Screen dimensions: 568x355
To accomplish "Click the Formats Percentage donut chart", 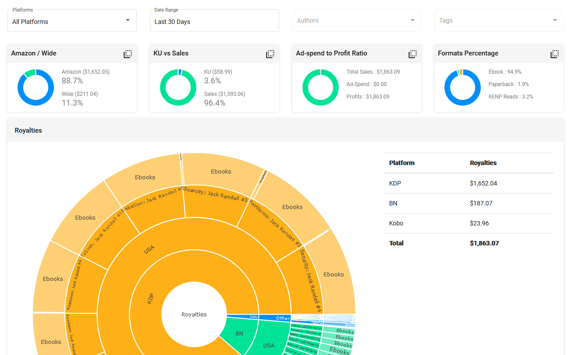I will pos(462,87).
